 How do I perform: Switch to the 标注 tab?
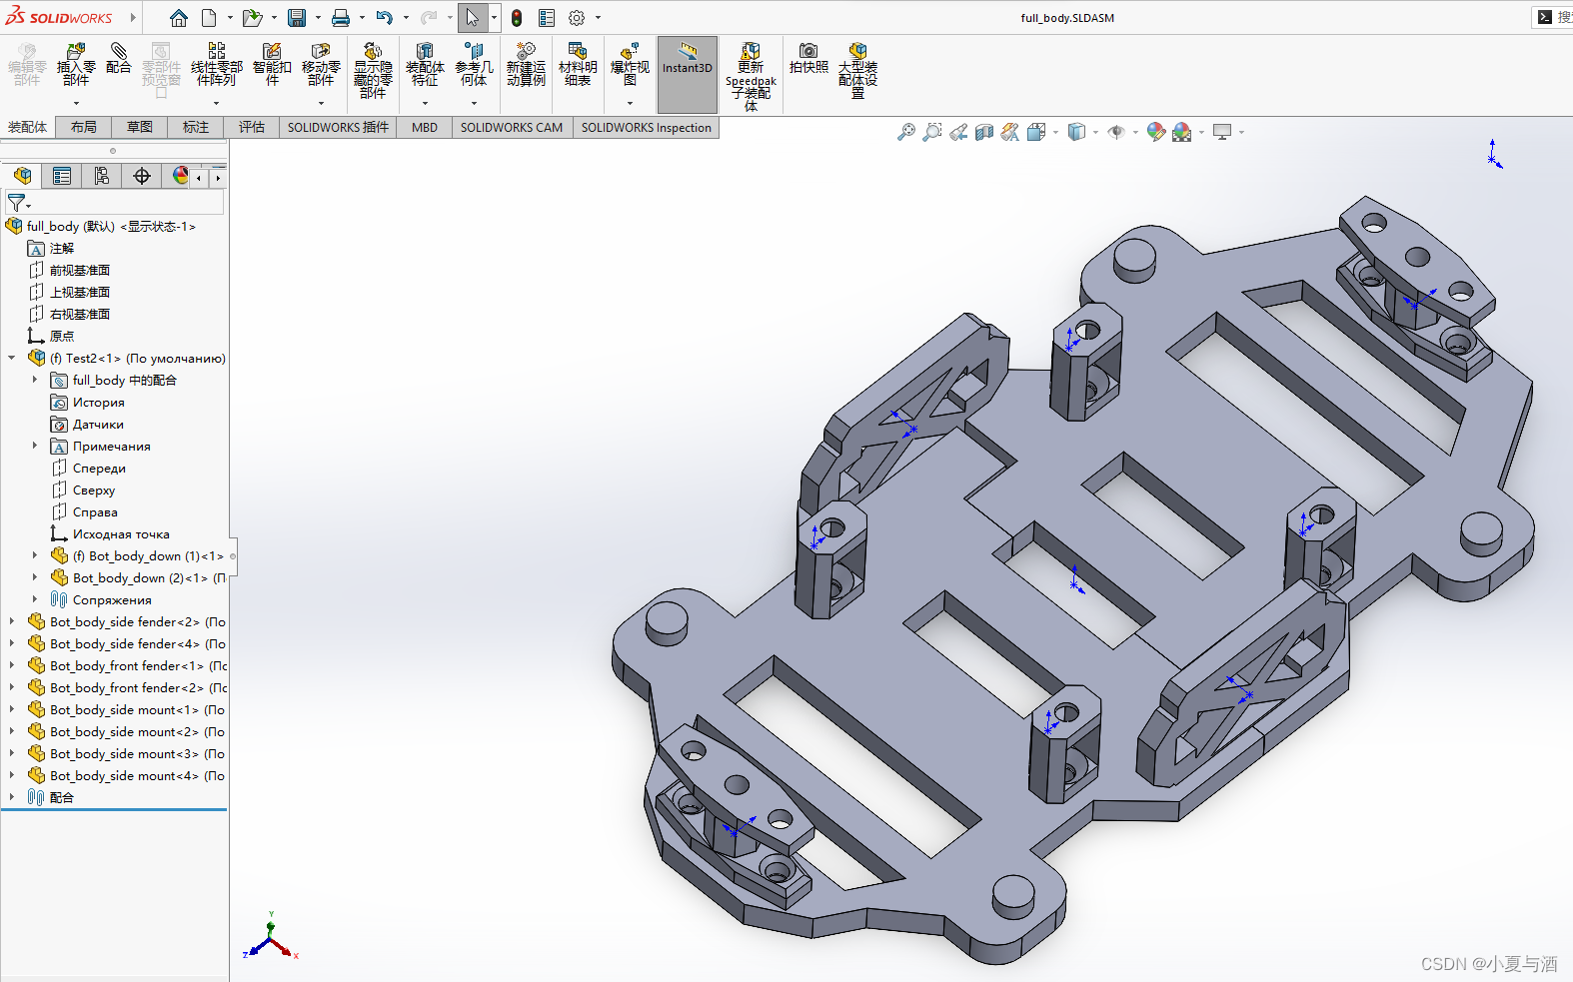click(x=196, y=127)
